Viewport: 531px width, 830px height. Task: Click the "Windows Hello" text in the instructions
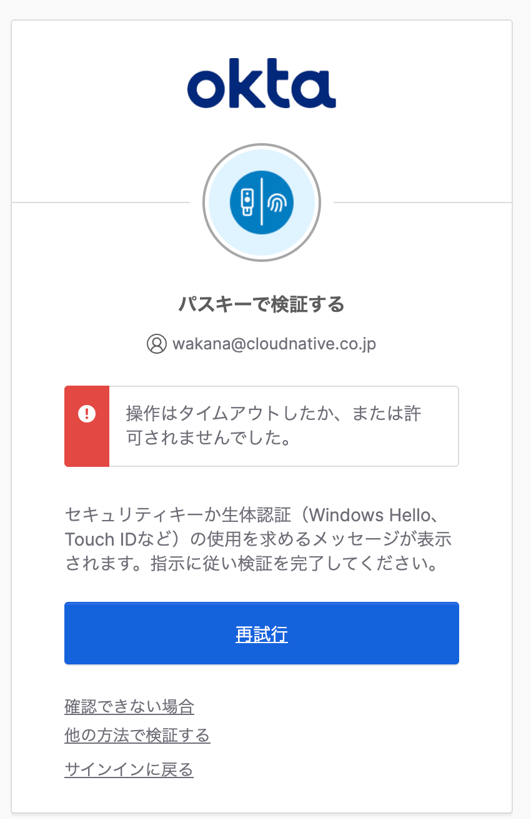[370, 516]
